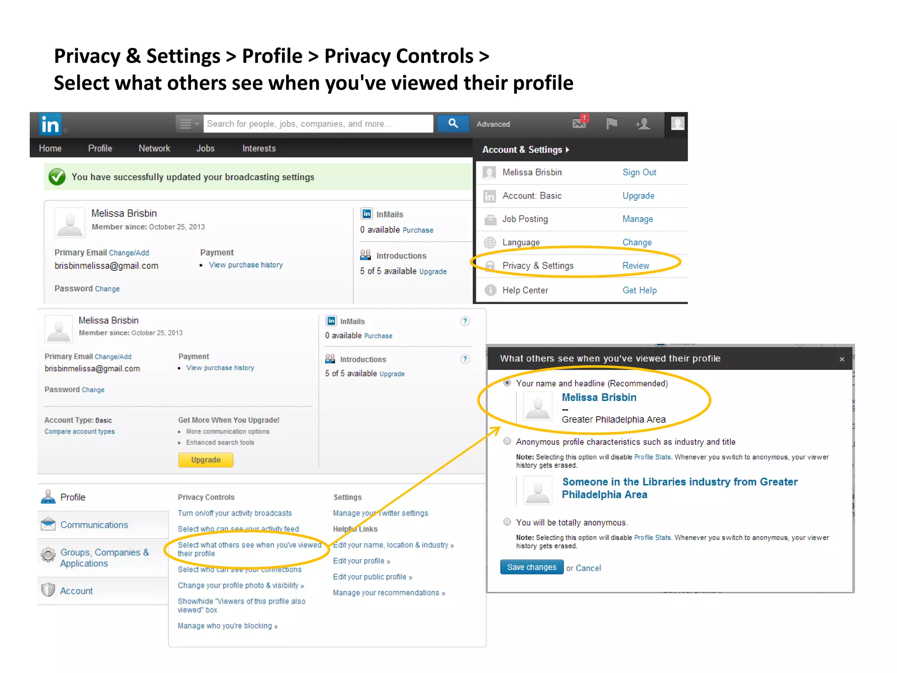Screen dimensions: 897x673
Task: Click Change next to Language
Action: 637,243
